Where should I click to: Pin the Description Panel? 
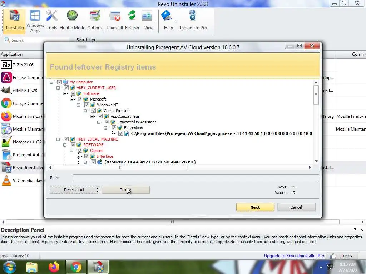tap(355, 230)
